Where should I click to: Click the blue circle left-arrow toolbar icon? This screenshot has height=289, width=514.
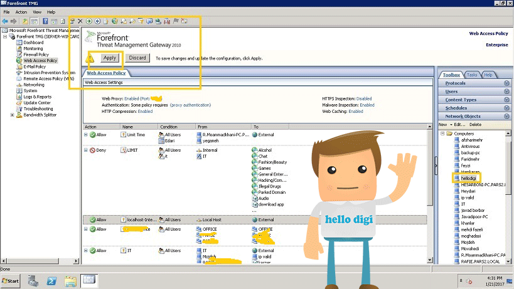pyautogui.click(x=98, y=21)
